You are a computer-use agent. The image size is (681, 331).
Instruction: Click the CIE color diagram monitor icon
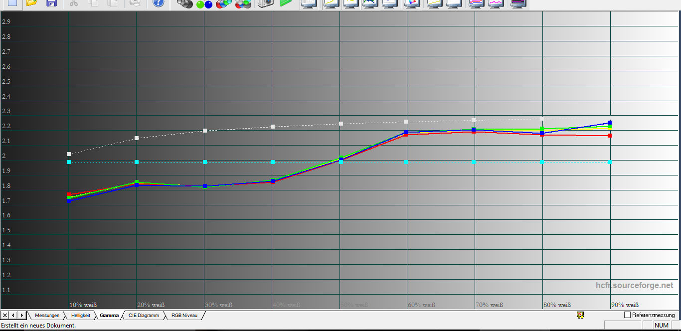tap(412, 3)
